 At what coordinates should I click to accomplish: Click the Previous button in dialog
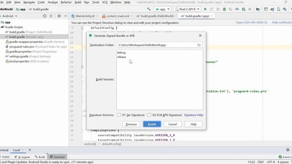131,124
